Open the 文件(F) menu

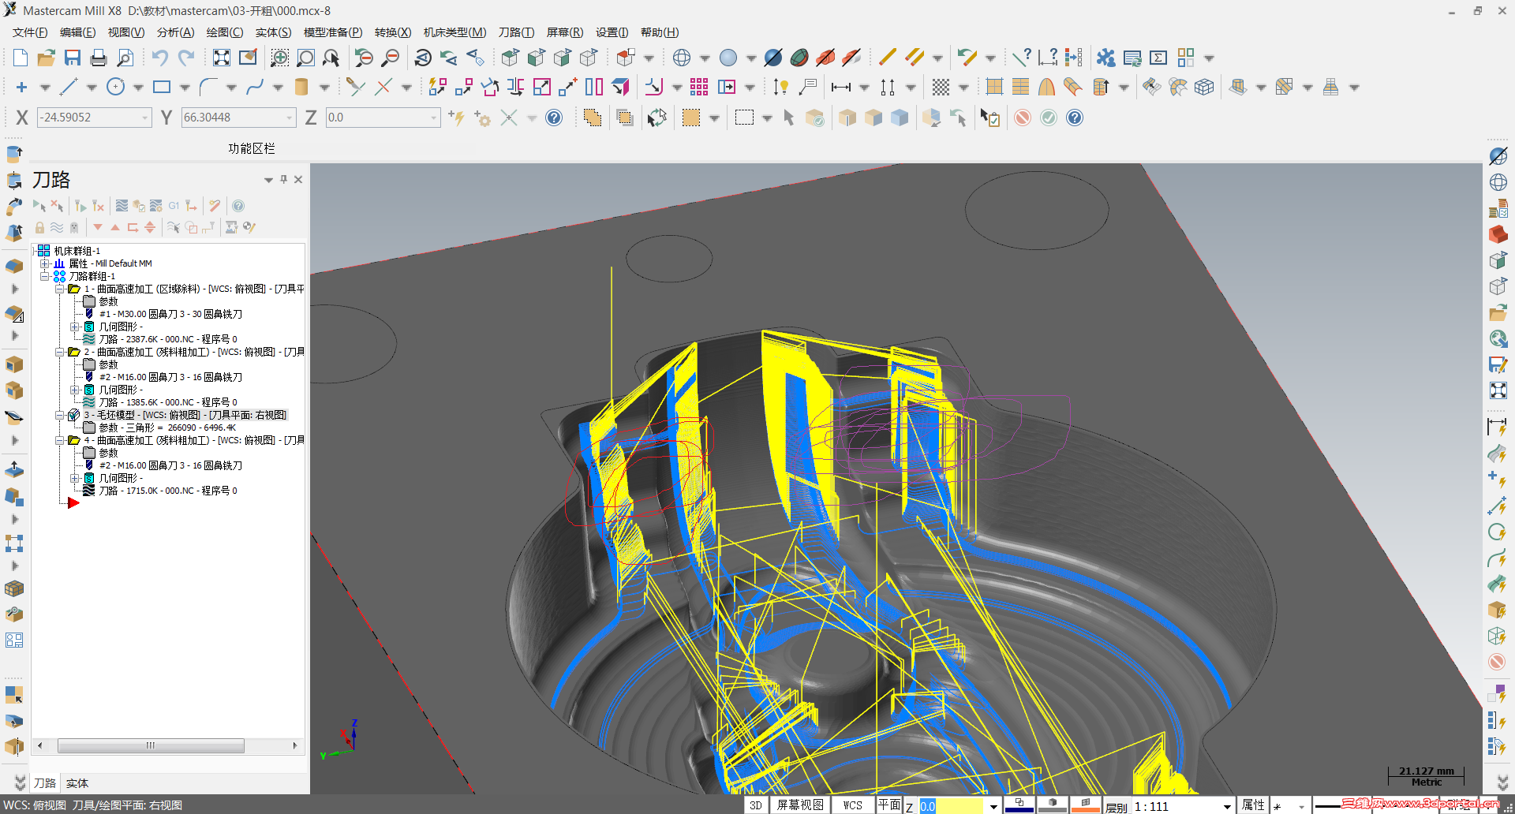coord(30,32)
